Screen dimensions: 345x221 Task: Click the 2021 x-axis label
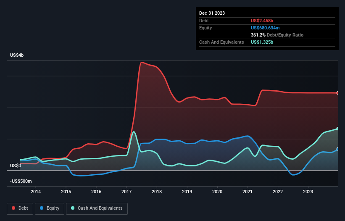pyautogui.click(x=248, y=192)
